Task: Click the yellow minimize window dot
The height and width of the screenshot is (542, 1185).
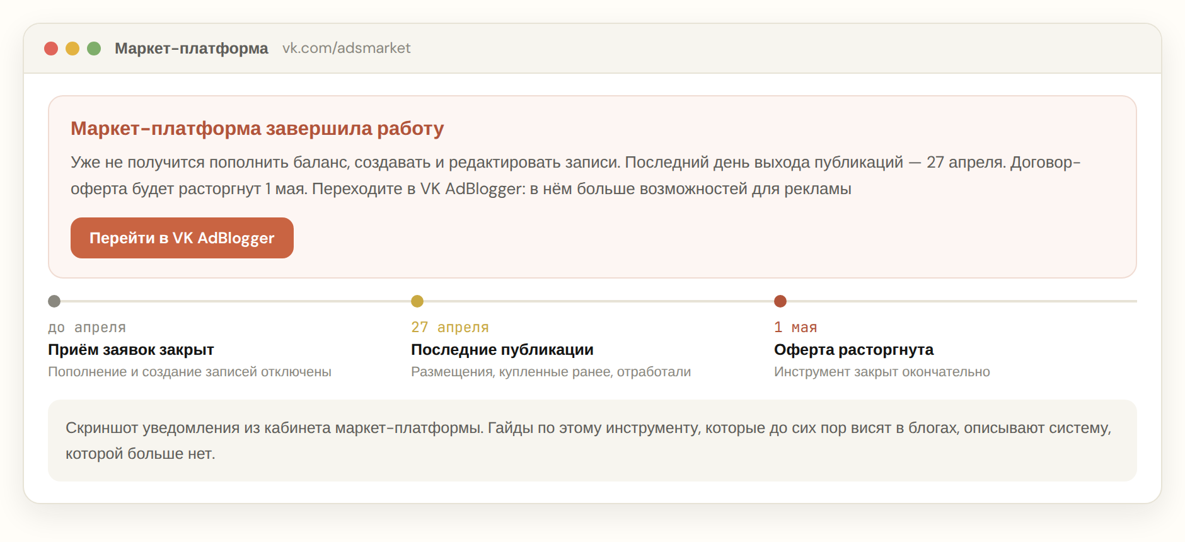Action: [72, 49]
